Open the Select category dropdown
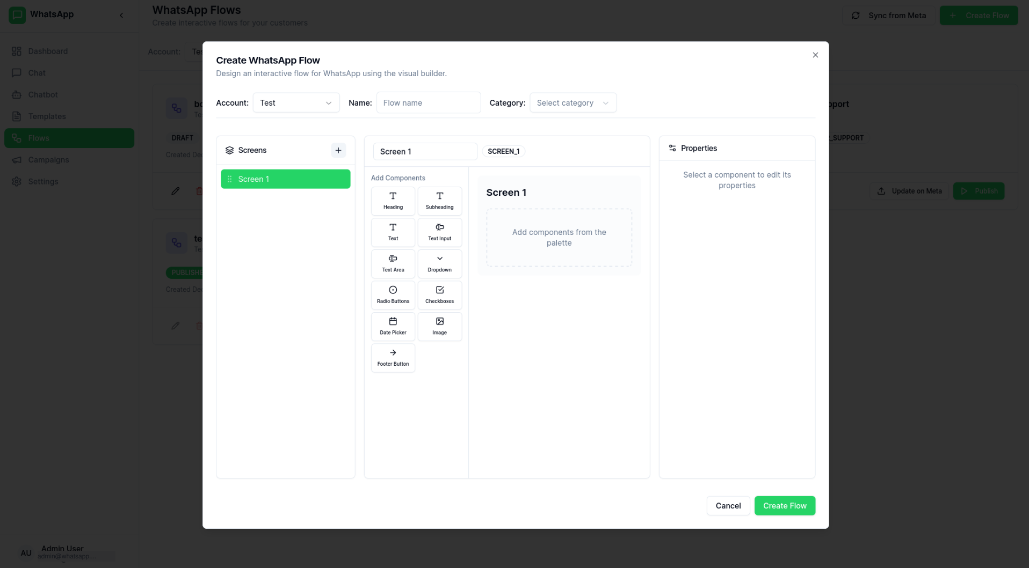The image size is (1029, 568). (x=573, y=102)
